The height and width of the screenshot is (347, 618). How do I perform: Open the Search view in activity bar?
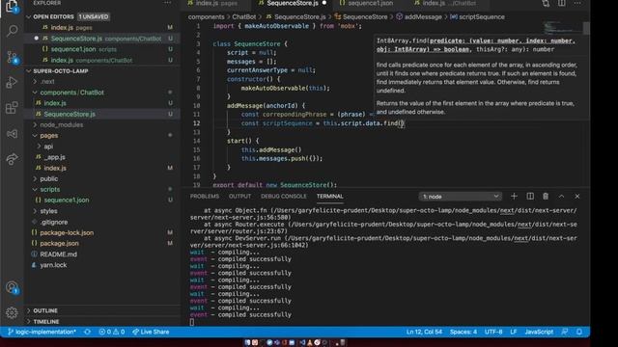pos(13,31)
